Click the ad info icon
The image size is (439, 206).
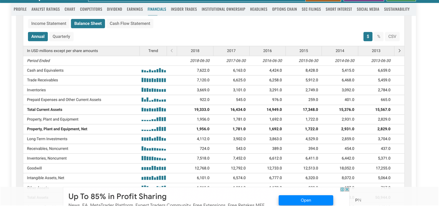pos(342,190)
